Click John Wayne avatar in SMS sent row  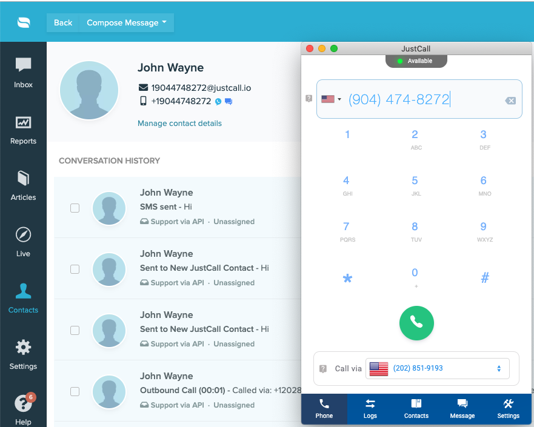coord(109,208)
